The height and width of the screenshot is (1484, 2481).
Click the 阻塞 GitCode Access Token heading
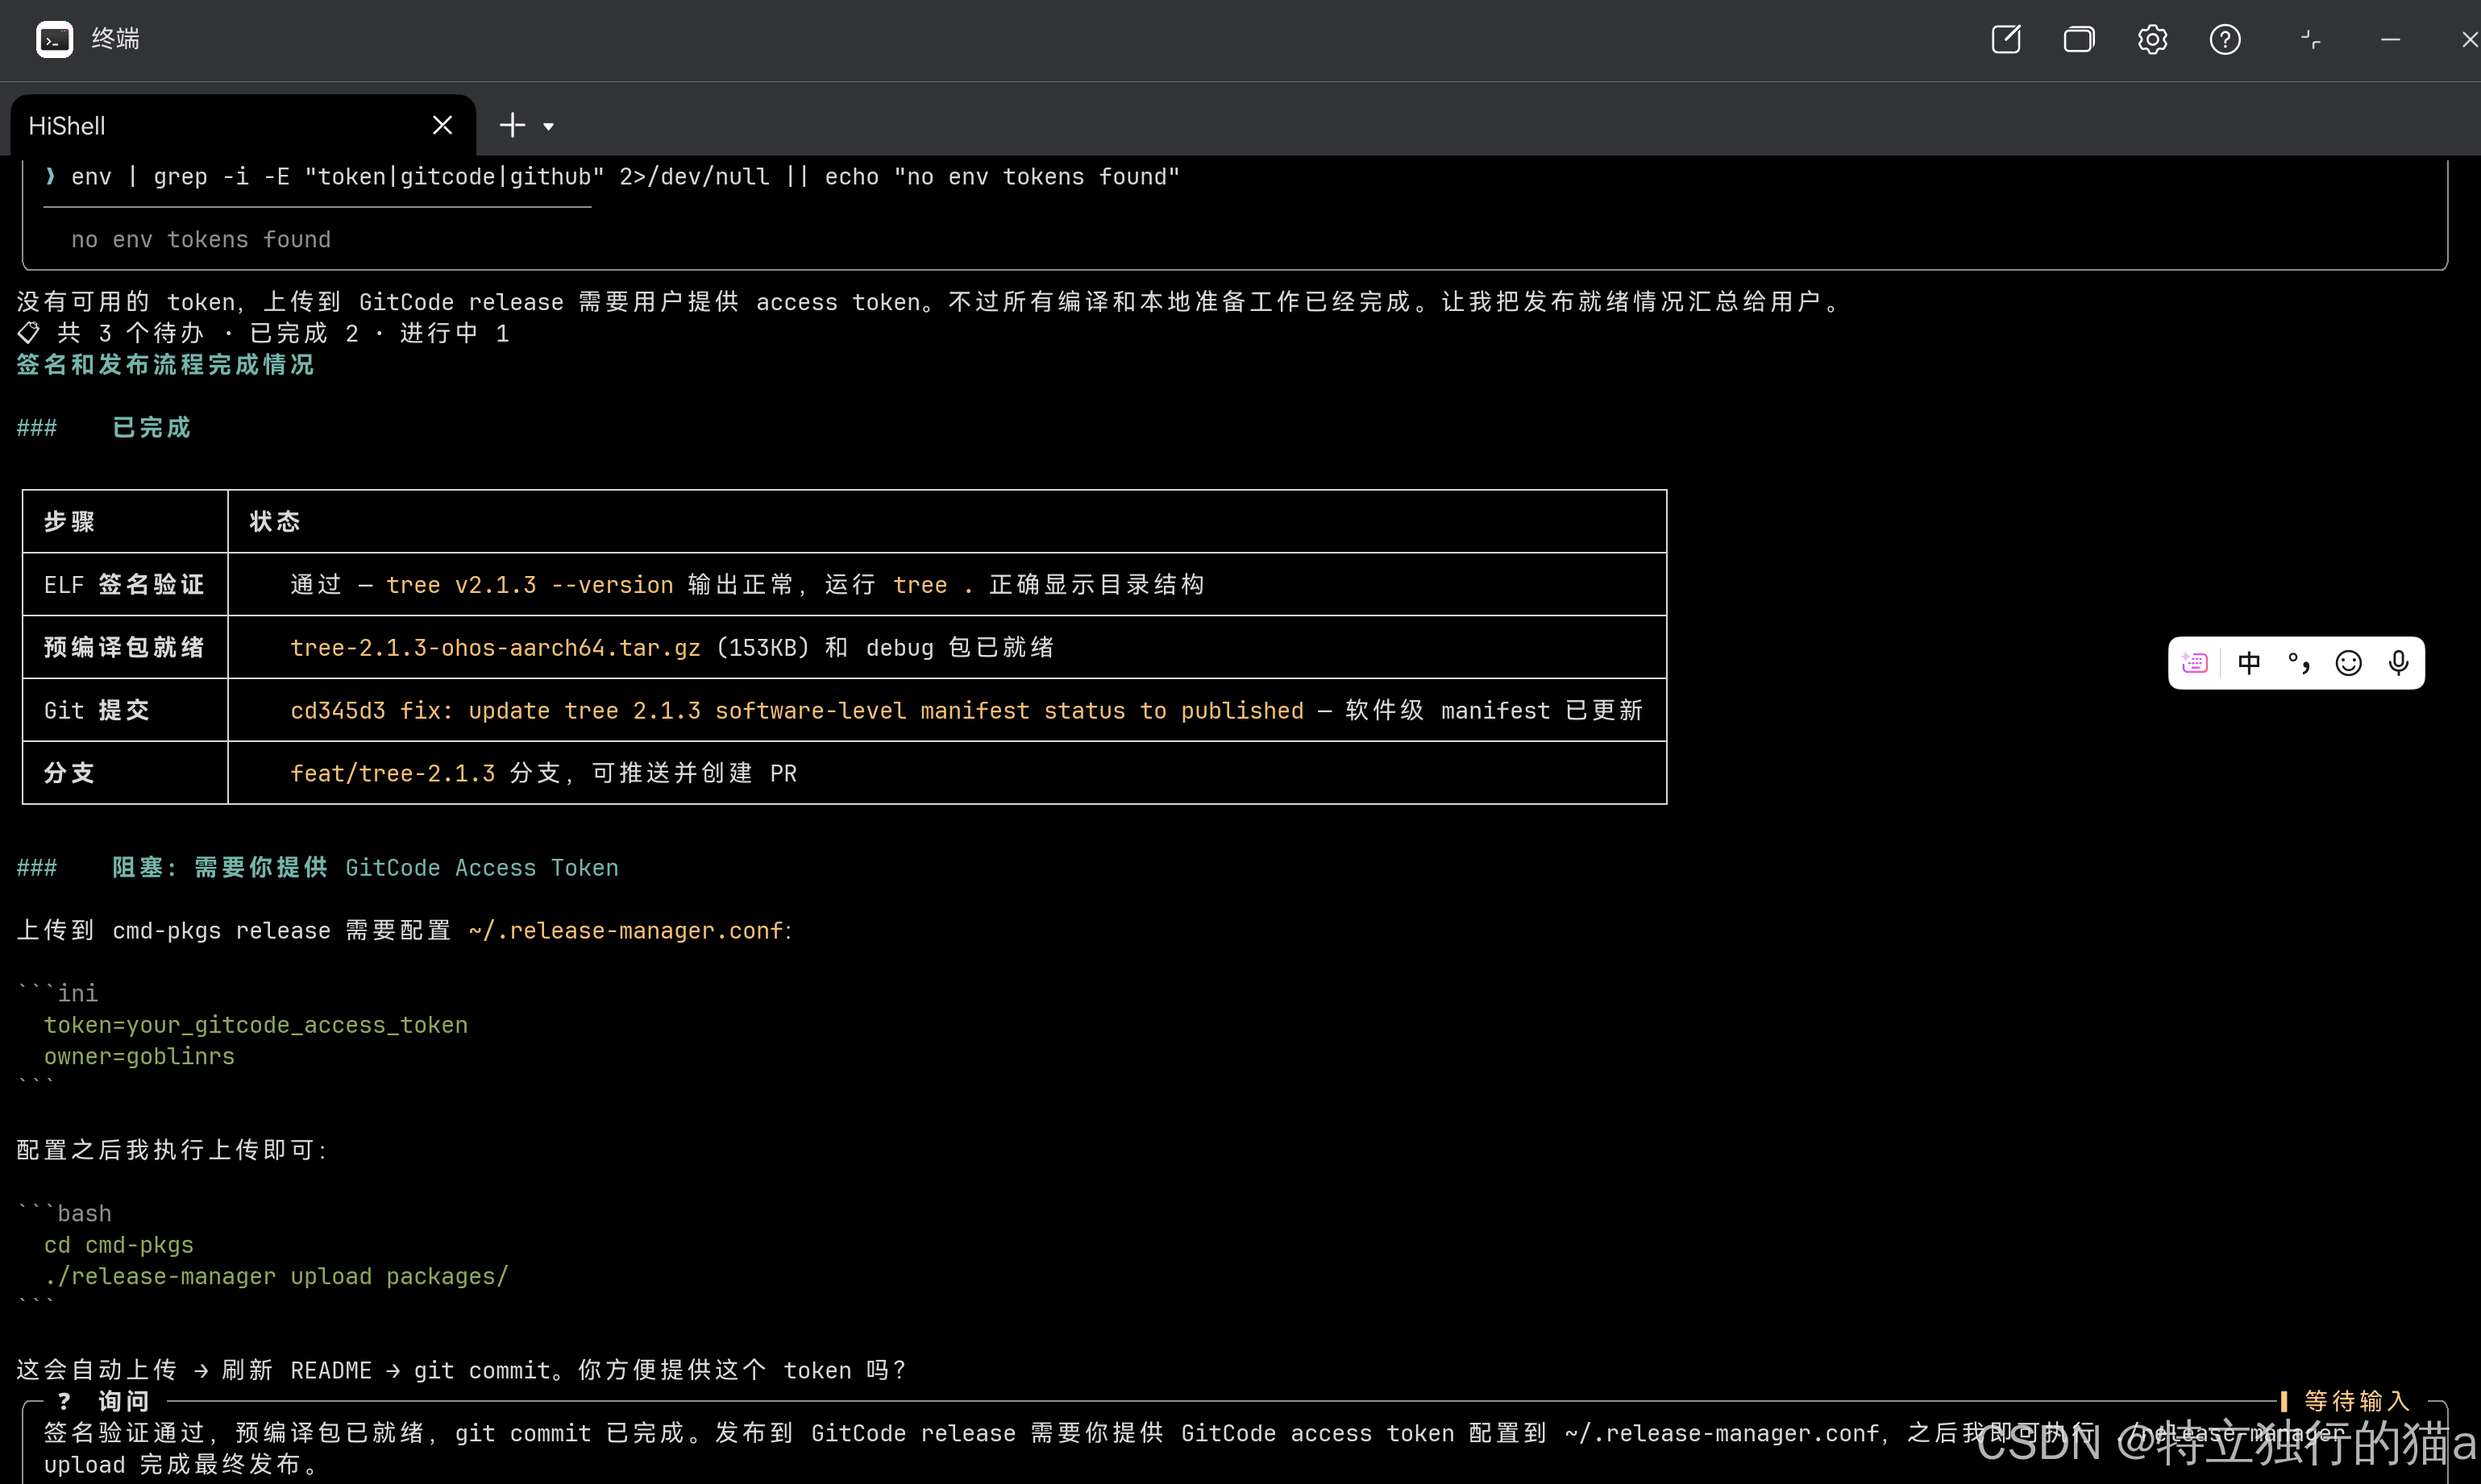(365, 868)
